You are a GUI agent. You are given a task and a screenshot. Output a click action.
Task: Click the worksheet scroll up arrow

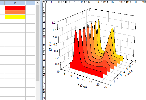click(38, 3)
